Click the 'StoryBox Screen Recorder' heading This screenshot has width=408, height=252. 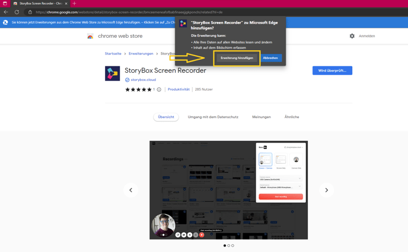(x=165, y=70)
